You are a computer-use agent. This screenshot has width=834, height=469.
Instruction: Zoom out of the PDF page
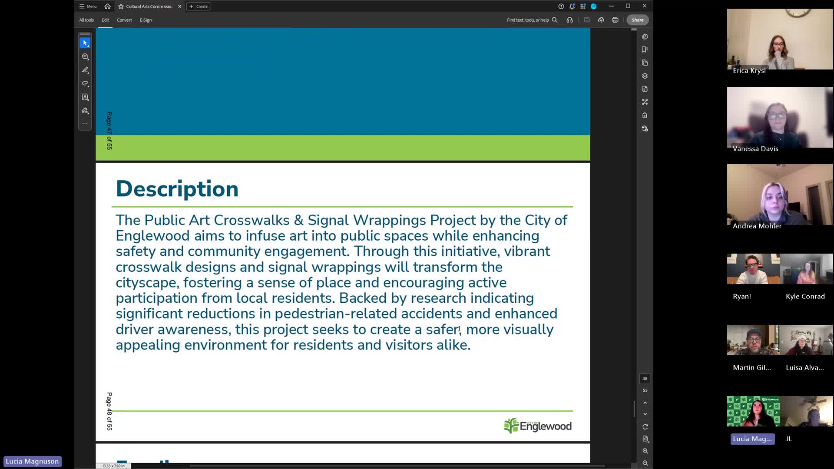645,463
